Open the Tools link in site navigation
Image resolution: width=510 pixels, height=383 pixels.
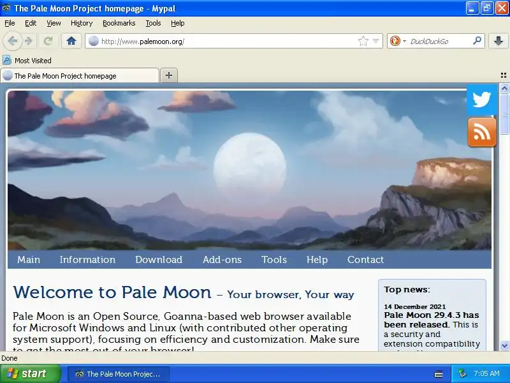pyautogui.click(x=274, y=260)
